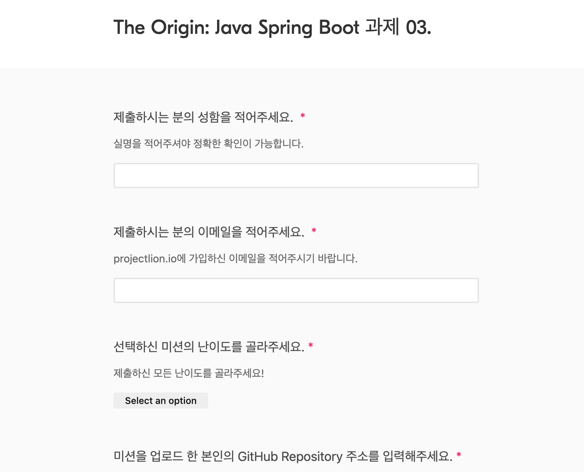This screenshot has height=472, width=584.
Task: Click the "projectlion.io" text in the email hint
Action: tap(145, 258)
